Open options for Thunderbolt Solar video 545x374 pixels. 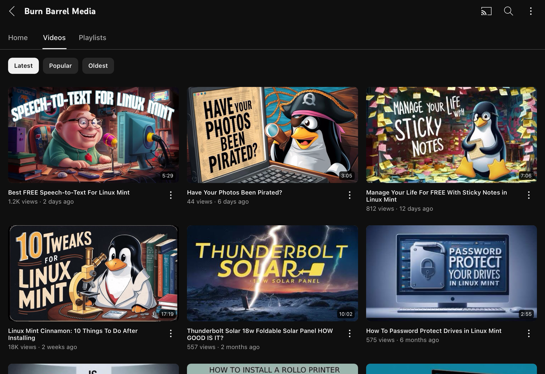tap(349, 333)
